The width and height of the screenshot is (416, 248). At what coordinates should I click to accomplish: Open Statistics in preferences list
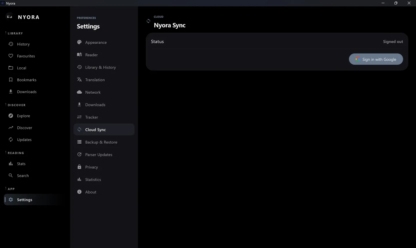click(x=104, y=179)
